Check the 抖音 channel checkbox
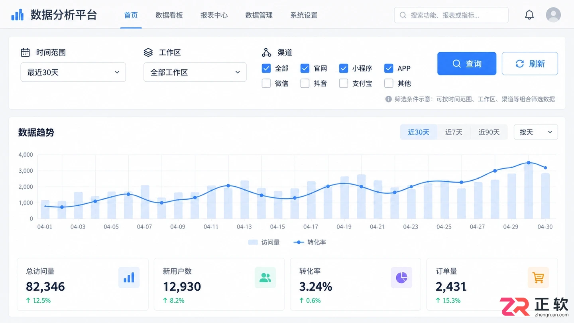The image size is (574, 323). point(305,83)
